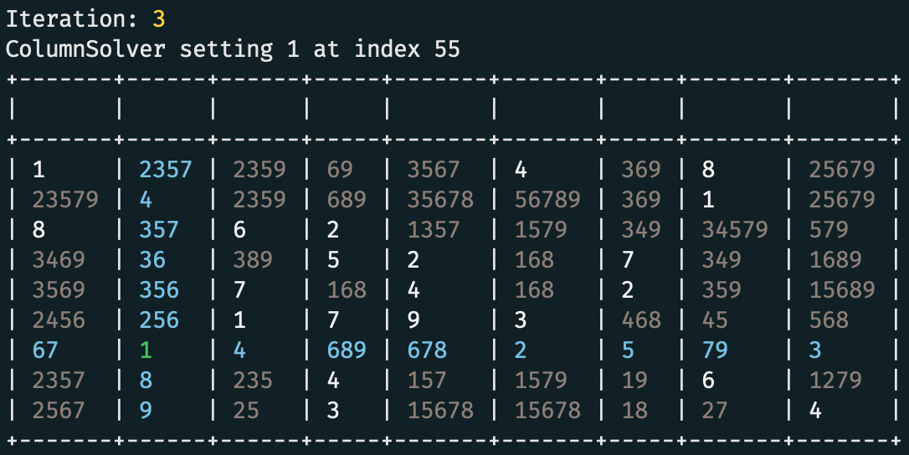Click the cell showing 468
The image size is (909, 455).
[641, 320]
